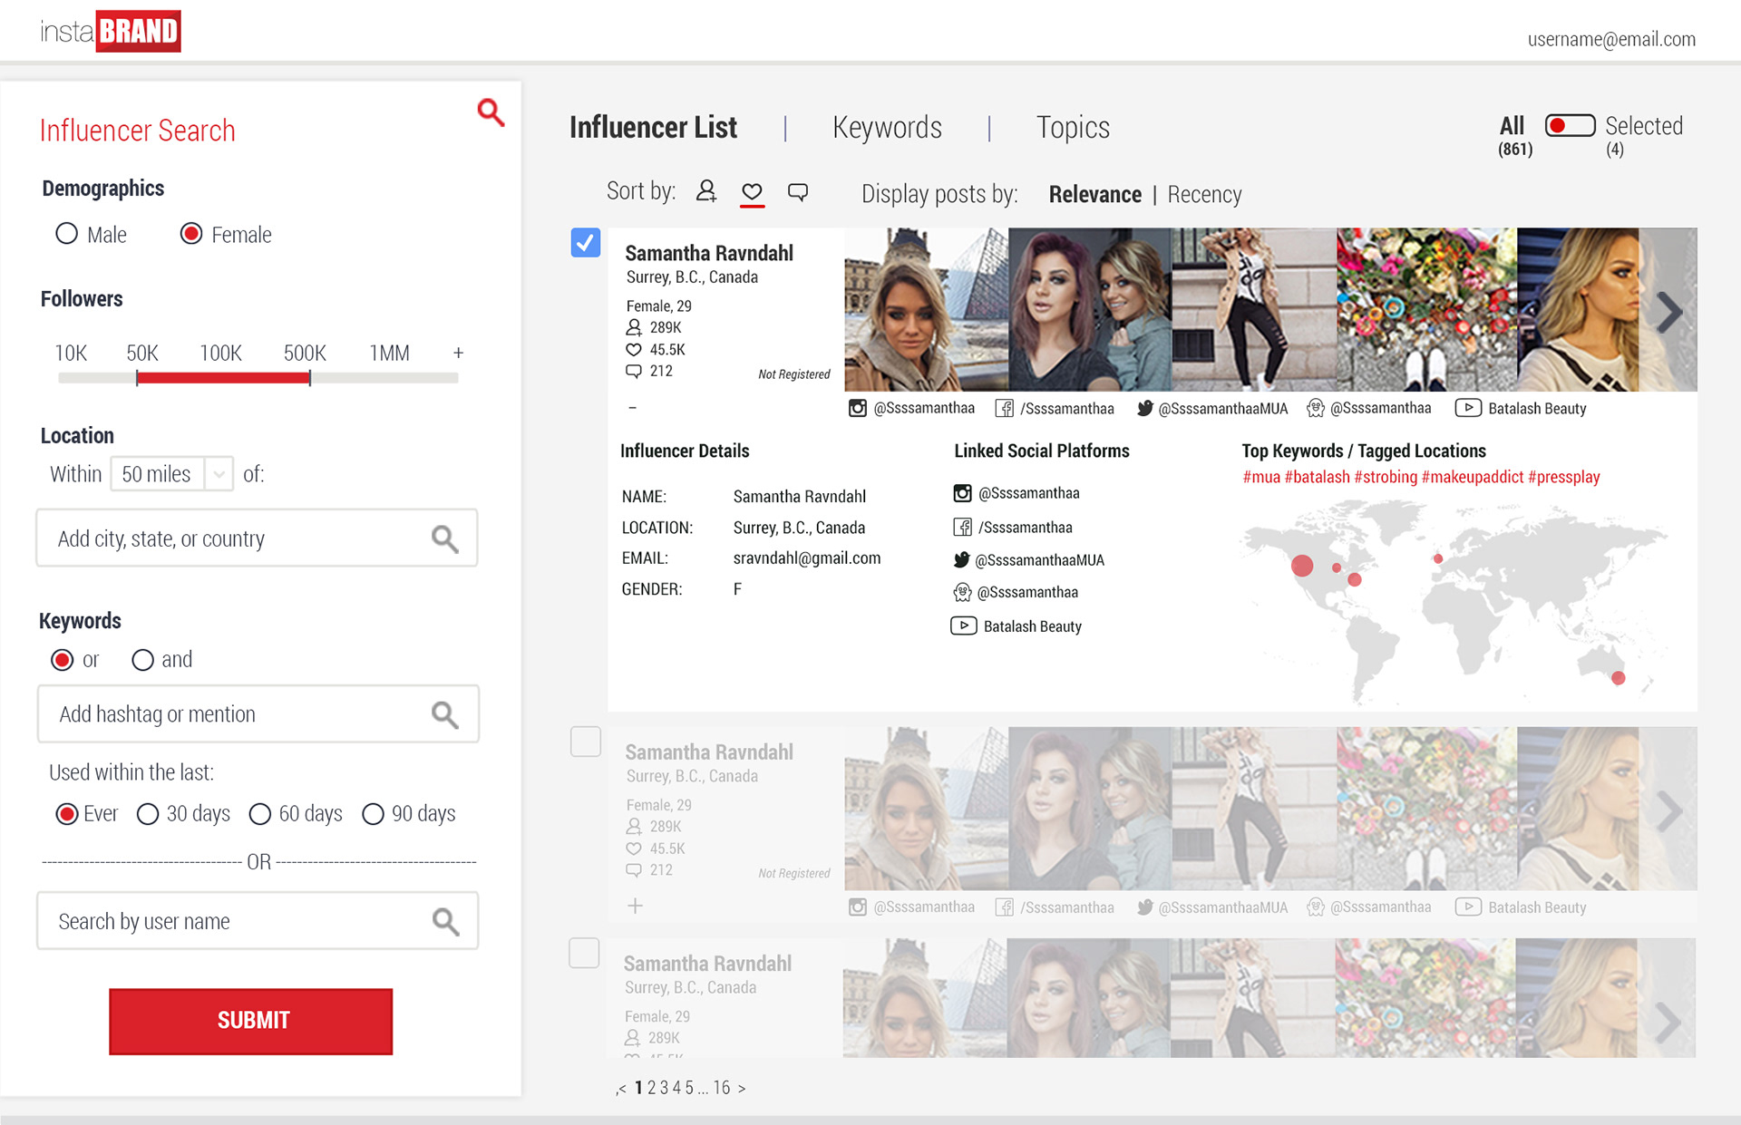Viewport: 1741px width, 1125px height.
Task: Expand second influencer with plus icon
Action: (636, 906)
